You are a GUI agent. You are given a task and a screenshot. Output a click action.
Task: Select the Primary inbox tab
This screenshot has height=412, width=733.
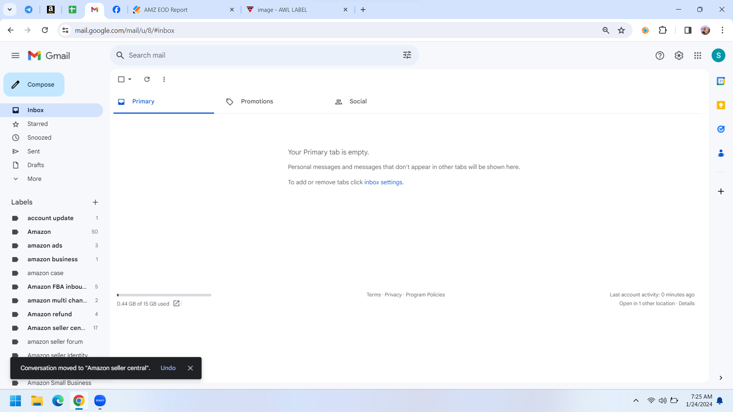click(164, 101)
